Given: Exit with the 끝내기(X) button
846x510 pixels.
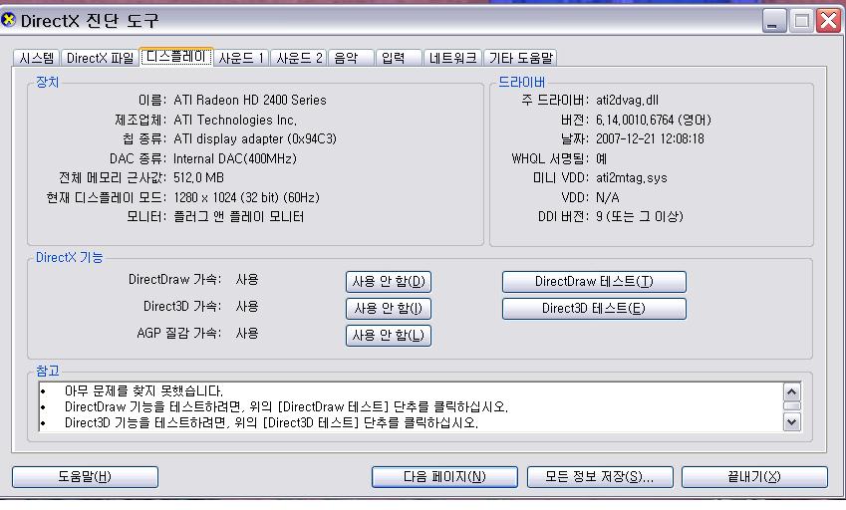Looking at the screenshot, I should [754, 477].
